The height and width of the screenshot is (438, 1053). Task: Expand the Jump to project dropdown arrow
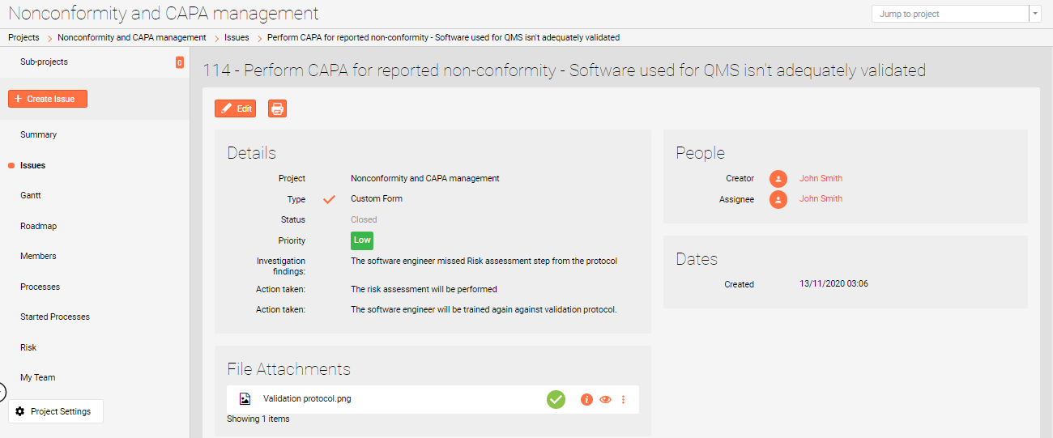1035,14
